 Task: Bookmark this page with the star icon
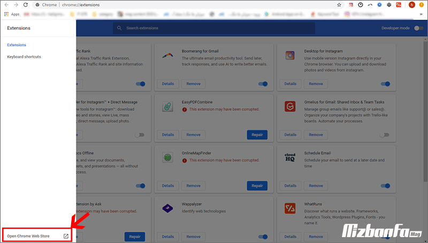[339, 5]
